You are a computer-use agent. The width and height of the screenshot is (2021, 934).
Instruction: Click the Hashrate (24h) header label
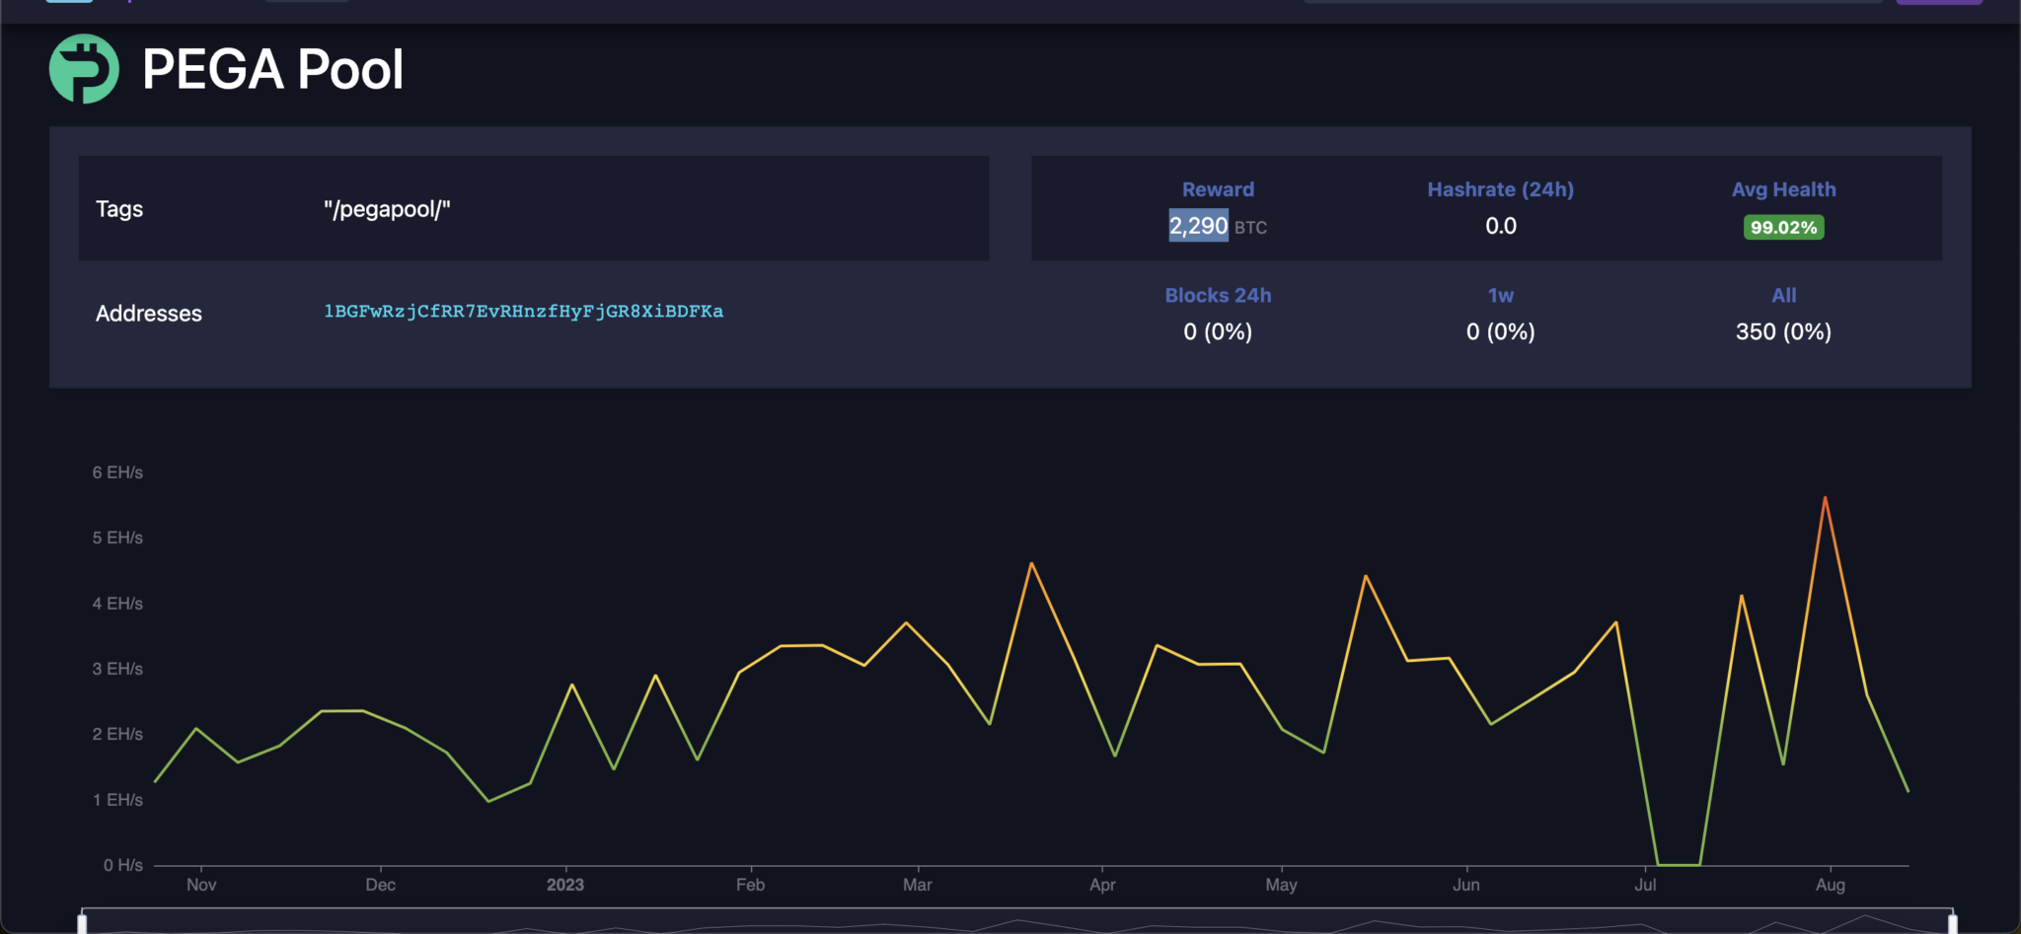(x=1500, y=188)
